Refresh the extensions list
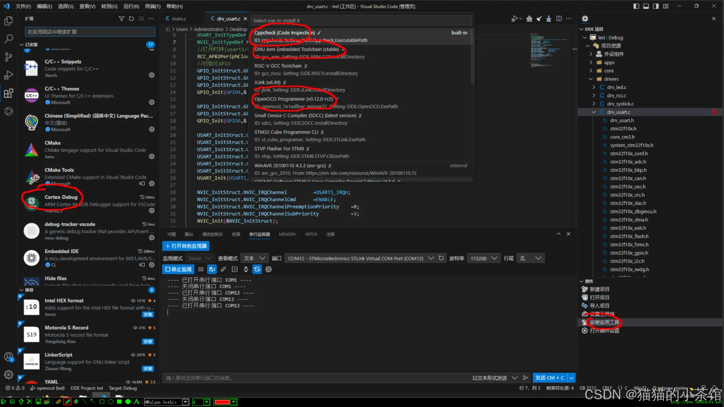Viewport: 724px width, 407px height. click(131, 19)
